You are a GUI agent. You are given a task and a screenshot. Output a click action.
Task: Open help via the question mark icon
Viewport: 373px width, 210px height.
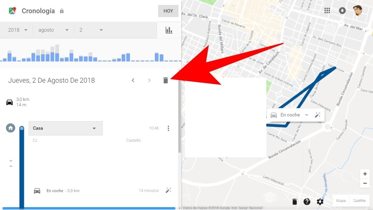[307, 202]
